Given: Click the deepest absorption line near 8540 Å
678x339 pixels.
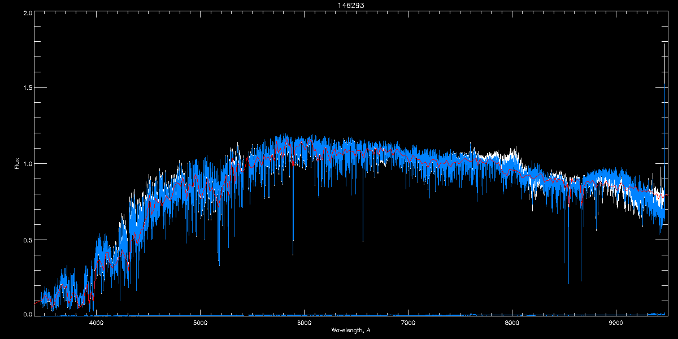Looking at the screenshot, I should (x=568, y=281).
